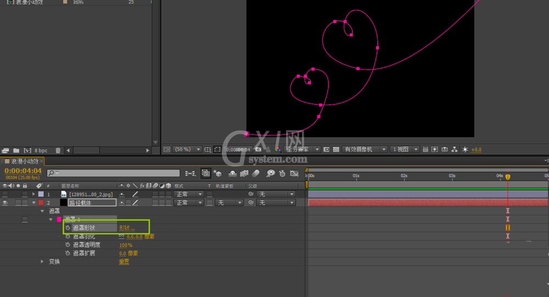Click the red label color of layer 2
The width and height of the screenshot is (549, 297).
[41, 203]
